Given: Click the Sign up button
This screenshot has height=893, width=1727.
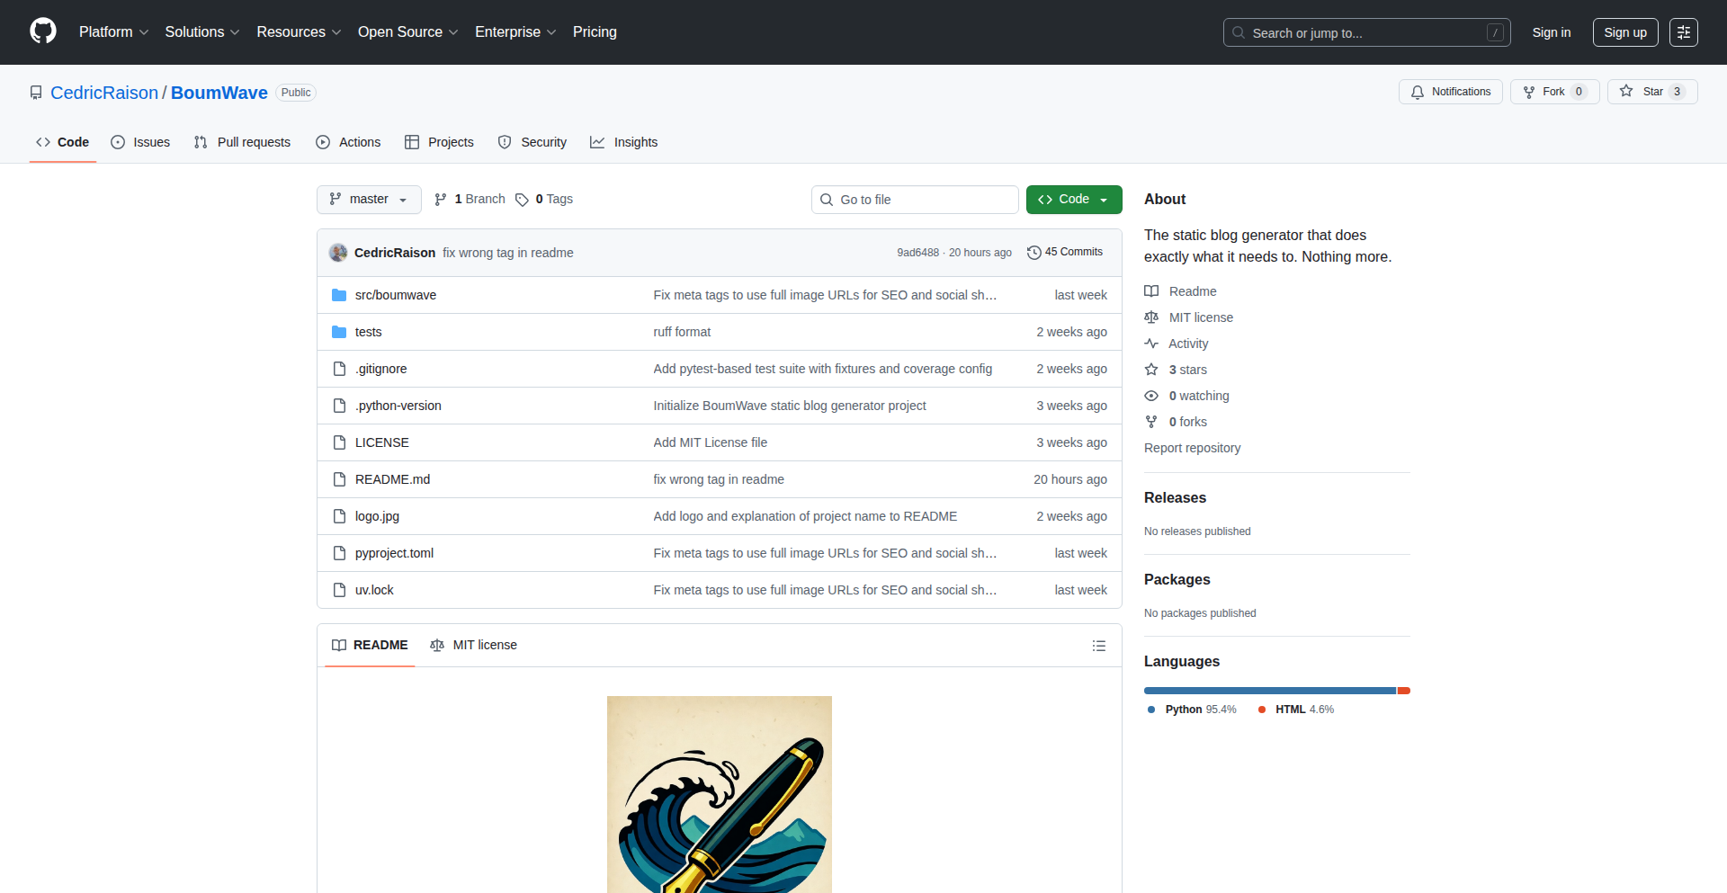Looking at the screenshot, I should 1624,32.
